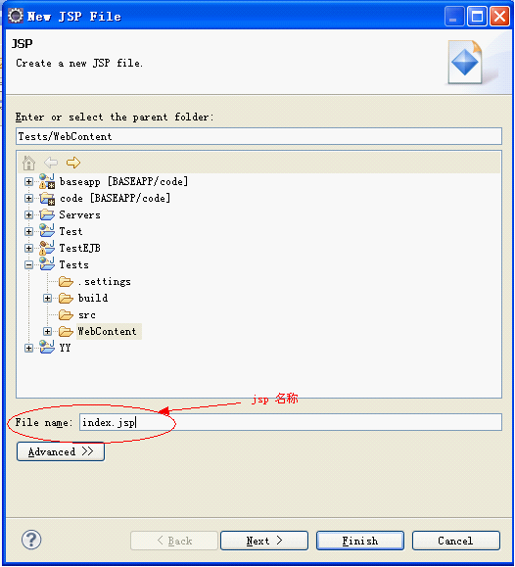Click the gear icon in title bar
Screen dimensions: 515x567
pos(16,16)
